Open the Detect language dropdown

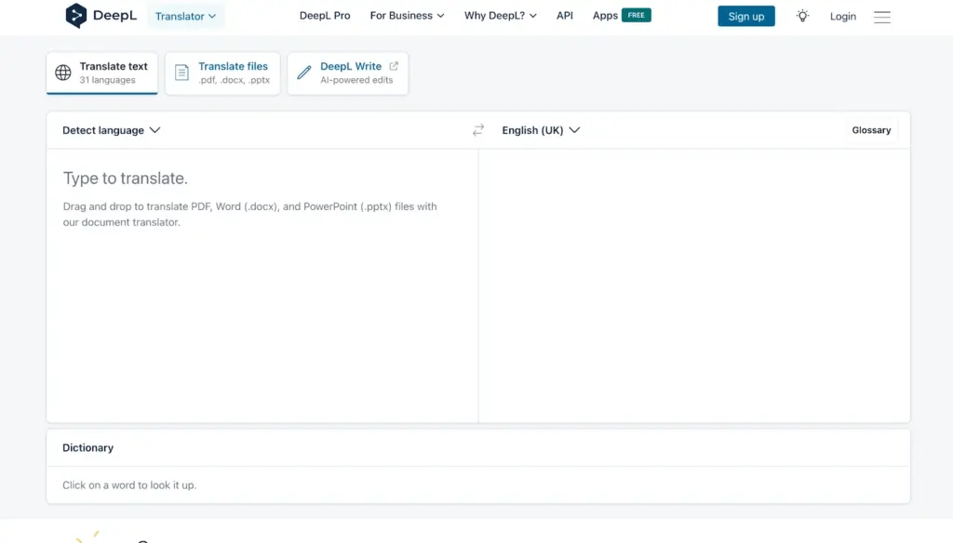point(112,130)
